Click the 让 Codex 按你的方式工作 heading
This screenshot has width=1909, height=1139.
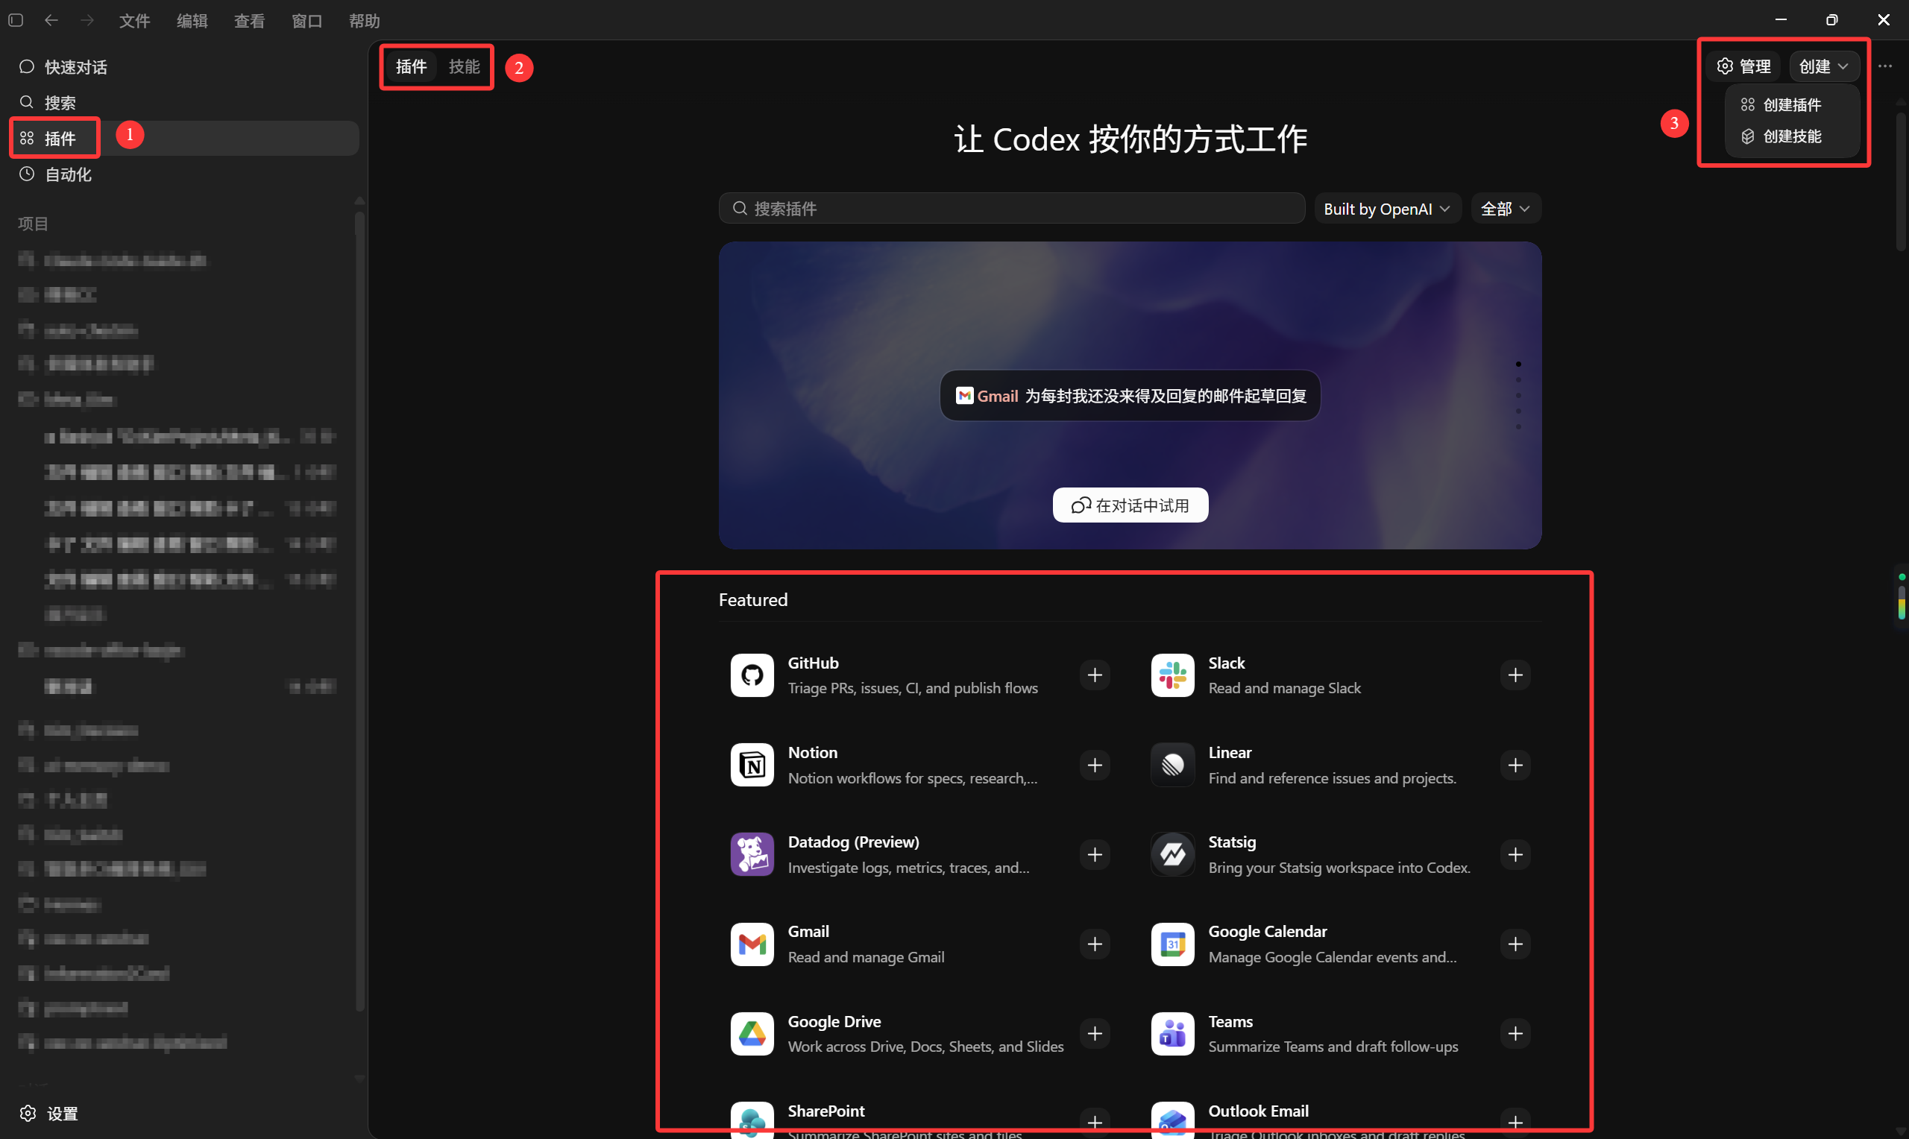pyautogui.click(x=1130, y=139)
